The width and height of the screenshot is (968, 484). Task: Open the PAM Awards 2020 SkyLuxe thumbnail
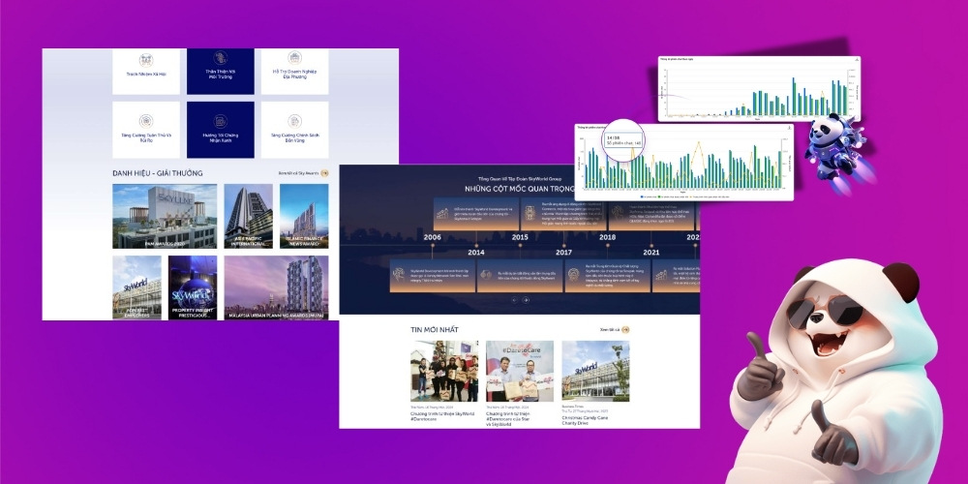click(x=164, y=216)
